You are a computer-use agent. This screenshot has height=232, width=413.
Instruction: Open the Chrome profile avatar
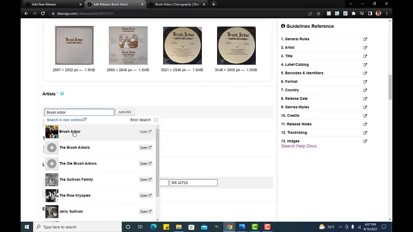378,13
